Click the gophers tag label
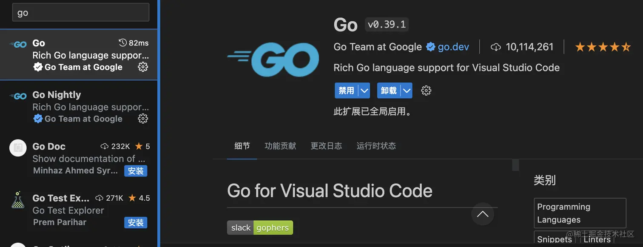Image resolution: width=643 pixels, height=247 pixels. point(273,227)
